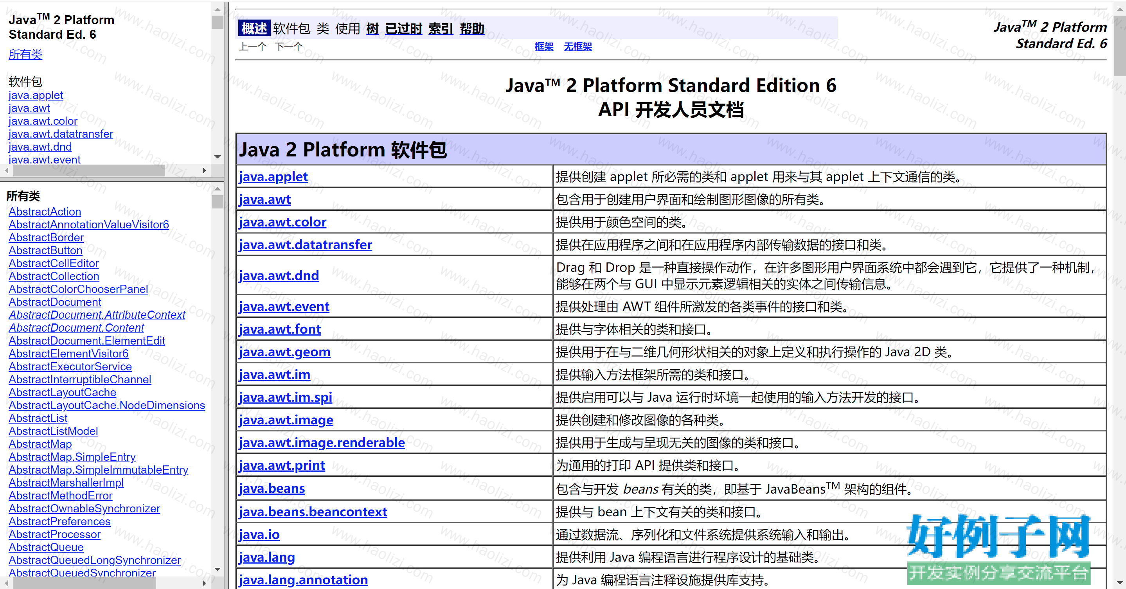The height and width of the screenshot is (589, 1126).
Task: Open the AbstractCollection class link
Action: [x=54, y=276]
